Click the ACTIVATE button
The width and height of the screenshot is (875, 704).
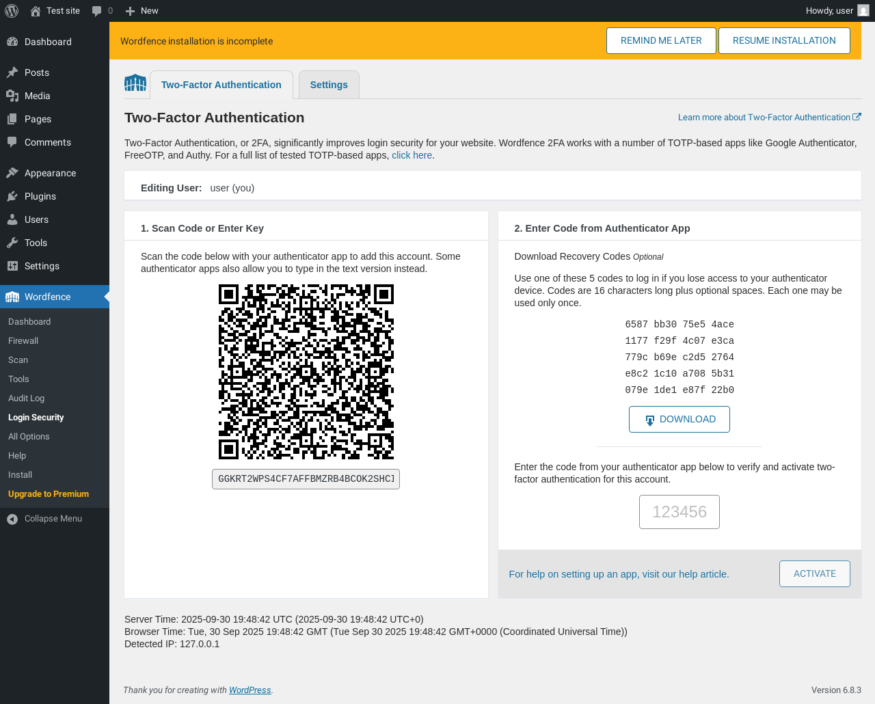tap(815, 574)
